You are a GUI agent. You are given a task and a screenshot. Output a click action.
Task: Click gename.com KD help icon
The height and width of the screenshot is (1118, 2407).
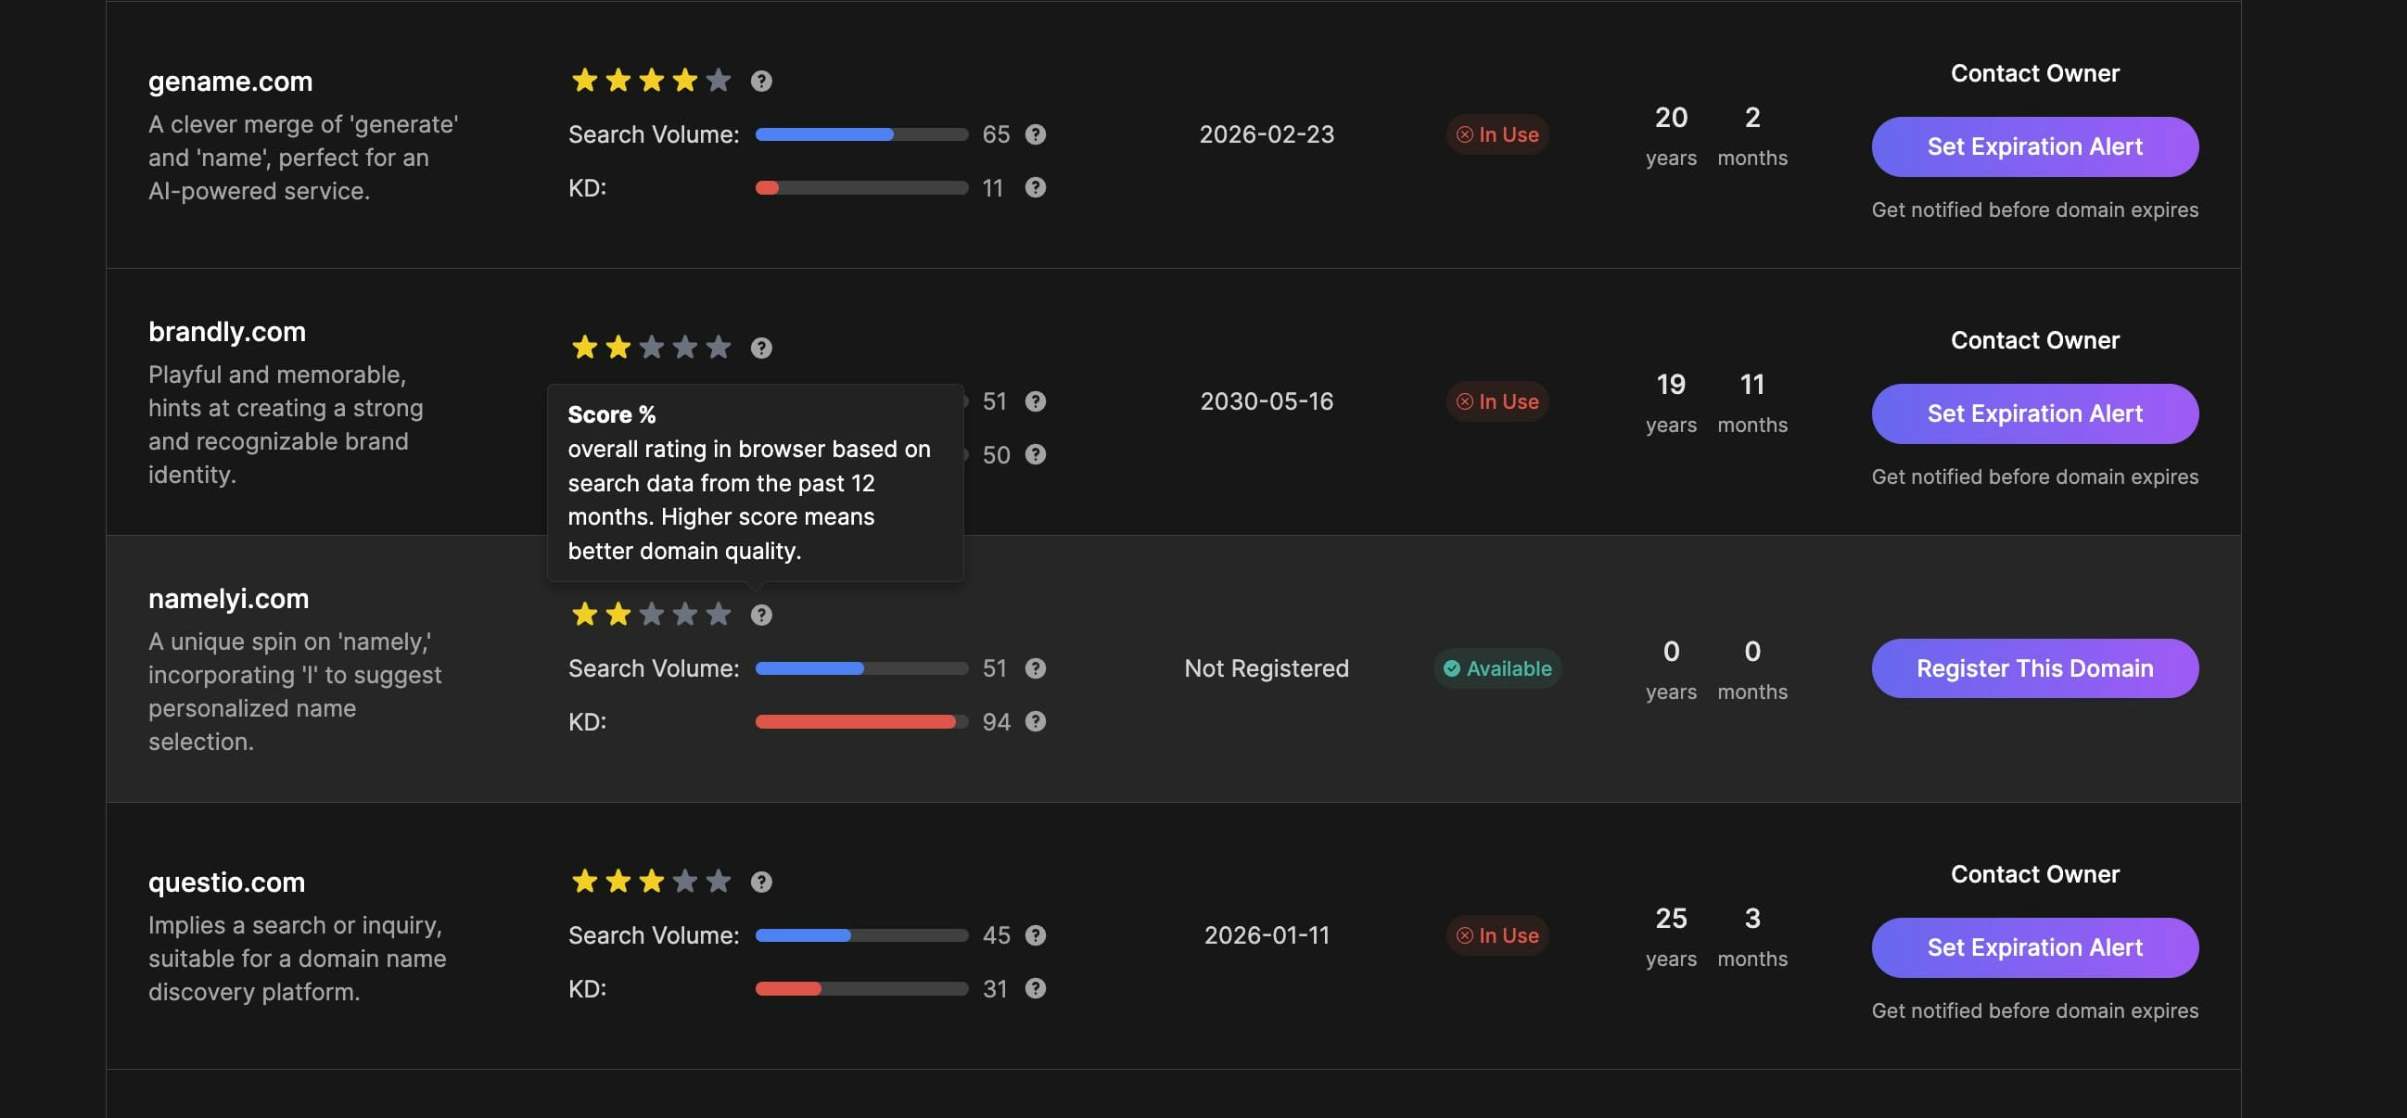click(x=1035, y=188)
